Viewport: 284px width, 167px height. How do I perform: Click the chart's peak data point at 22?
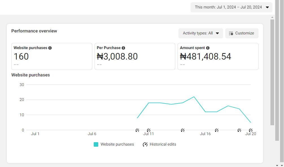(194, 97)
